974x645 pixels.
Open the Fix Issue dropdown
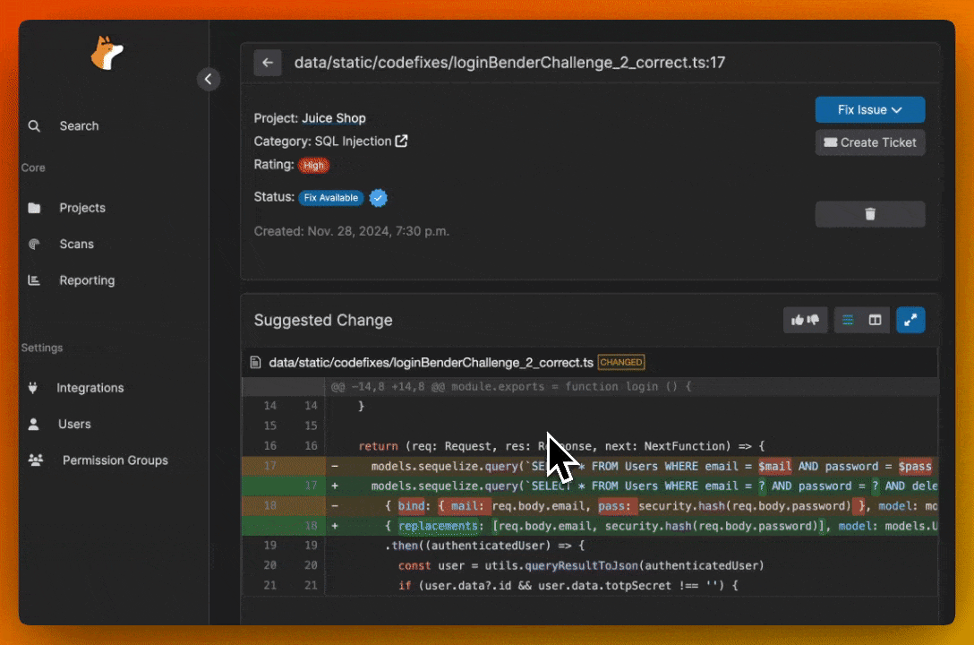pyautogui.click(x=869, y=109)
